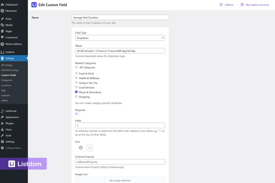Image resolution: width=275 pixels, height=183 pixels.
Task: Open the Field Type dropdown
Action: coord(120,38)
